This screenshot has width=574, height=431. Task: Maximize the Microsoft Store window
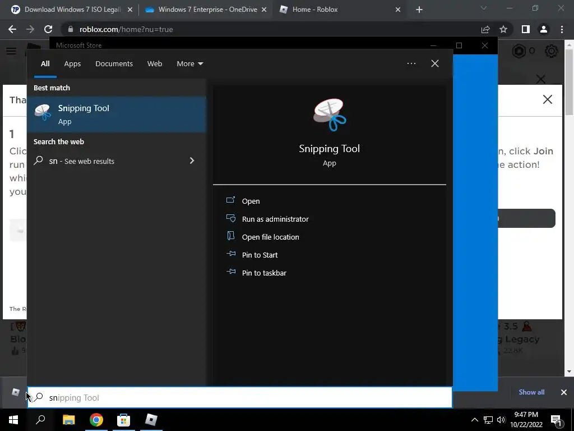pos(459,45)
